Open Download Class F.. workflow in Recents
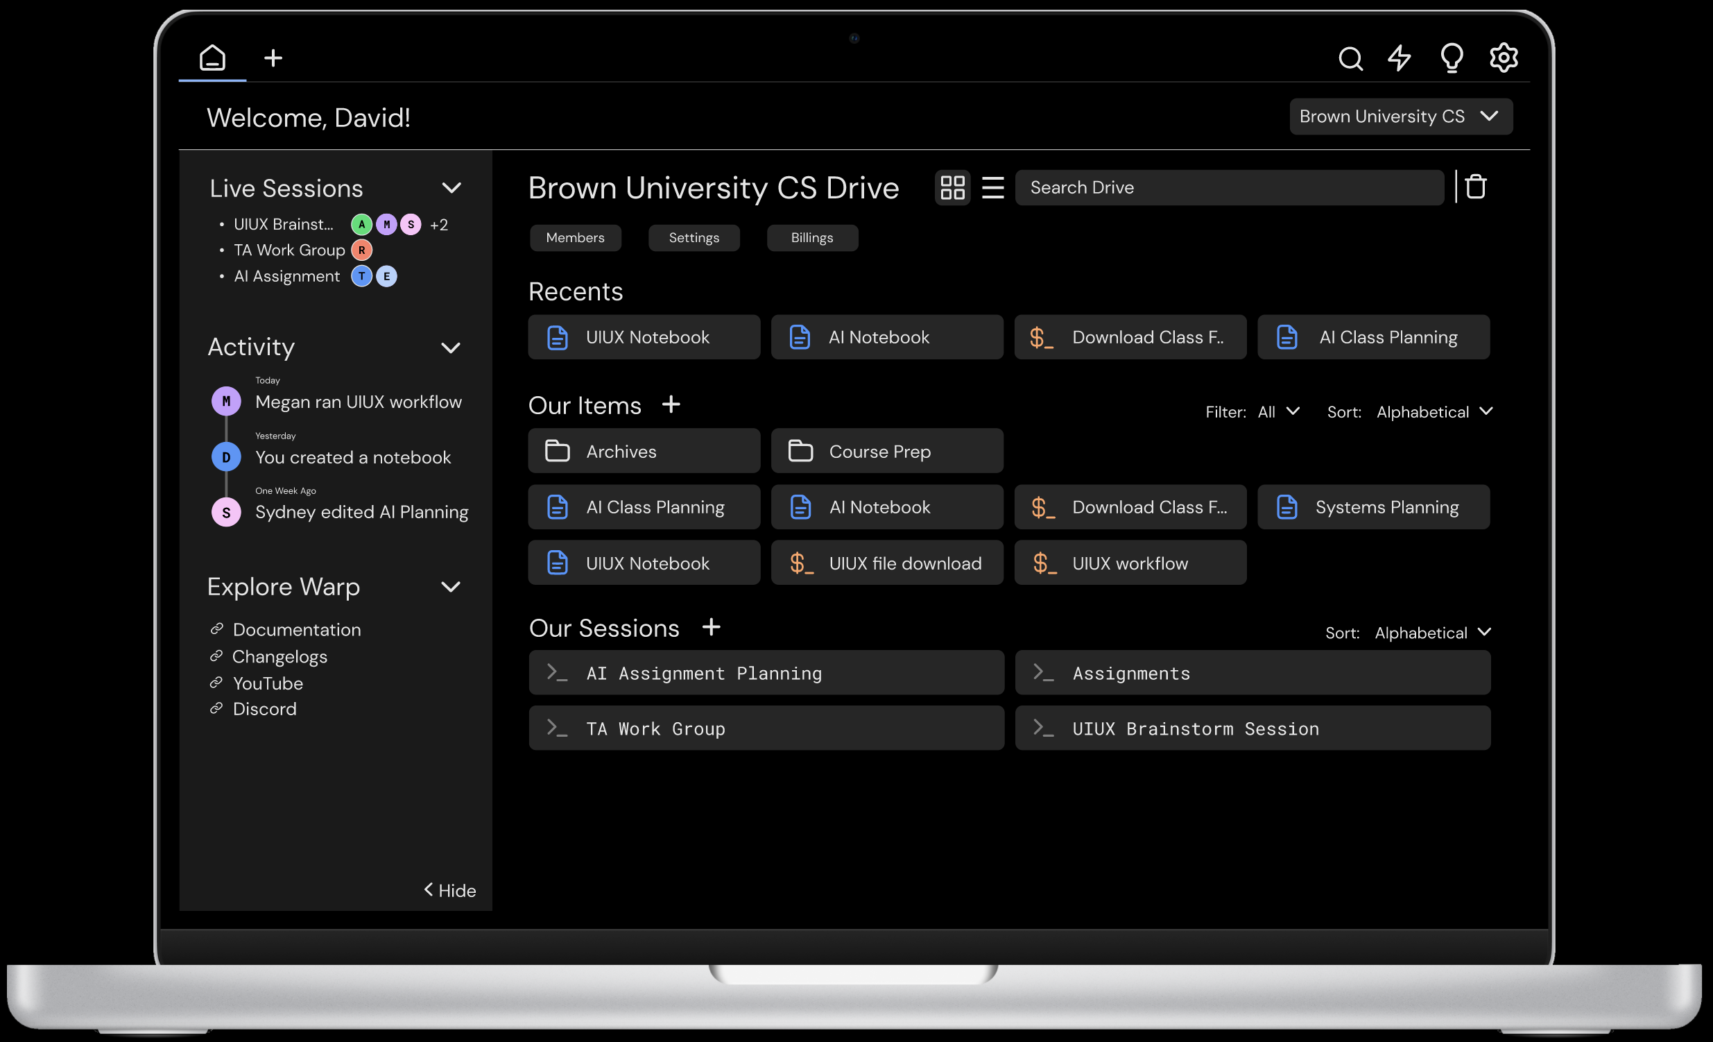Viewport: 1713px width, 1042px height. pyautogui.click(x=1130, y=337)
